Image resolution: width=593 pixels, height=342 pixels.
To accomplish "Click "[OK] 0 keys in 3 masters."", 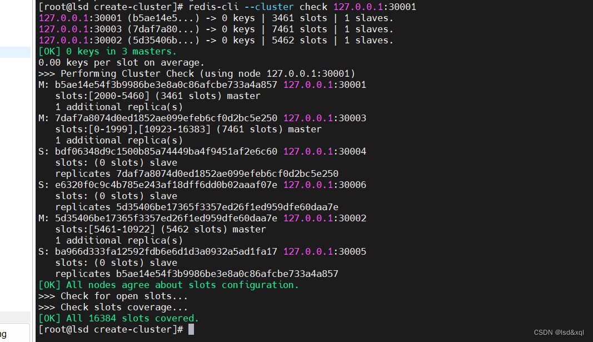I will click(x=107, y=52).
